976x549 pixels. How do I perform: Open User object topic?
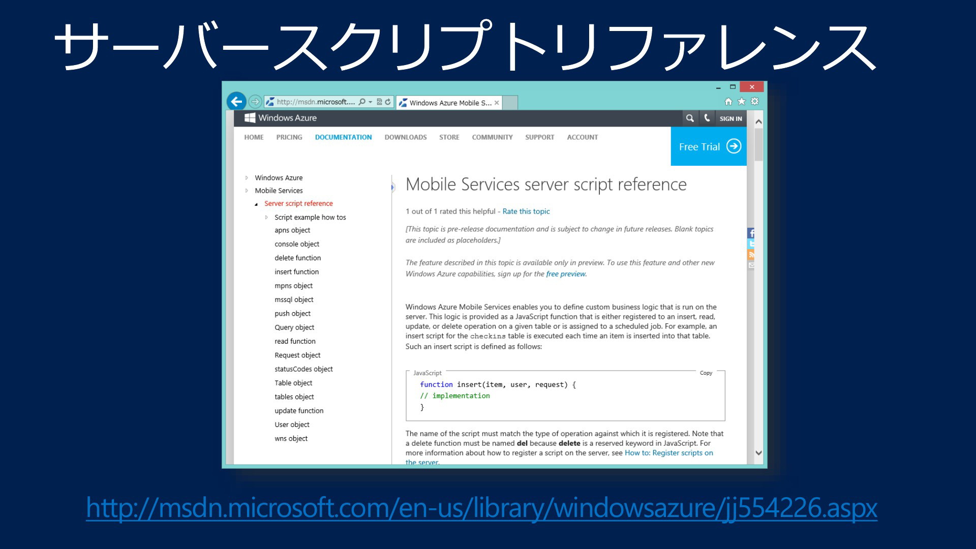click(x=292, y=424)
